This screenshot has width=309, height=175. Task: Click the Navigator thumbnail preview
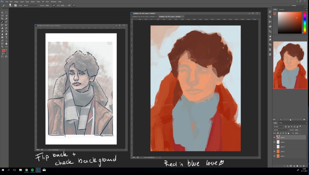pos(290,65)
